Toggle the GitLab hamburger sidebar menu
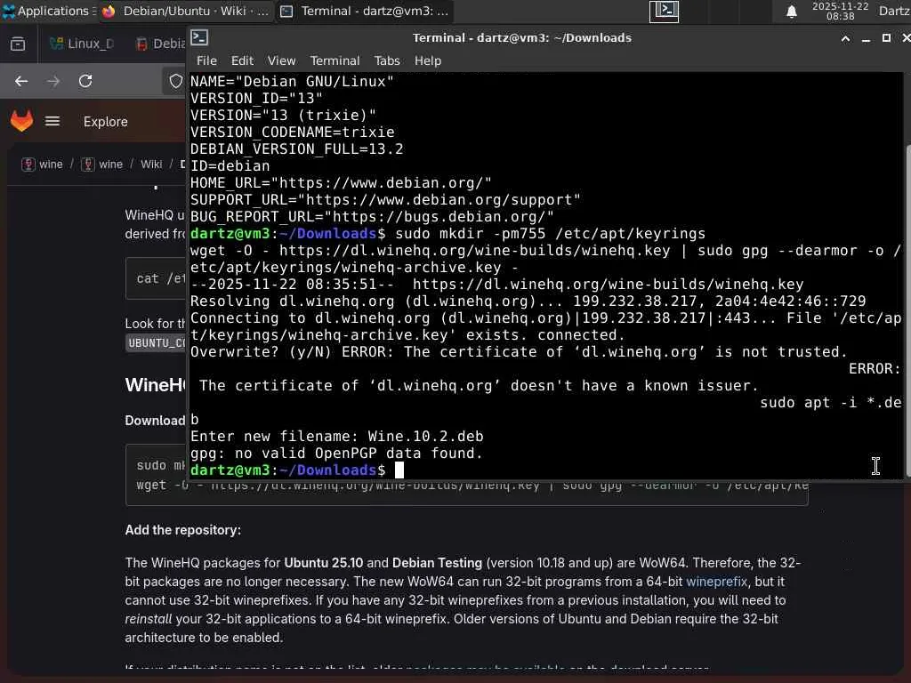This screenshot has width=911, height=683. [x=52, y=121]
